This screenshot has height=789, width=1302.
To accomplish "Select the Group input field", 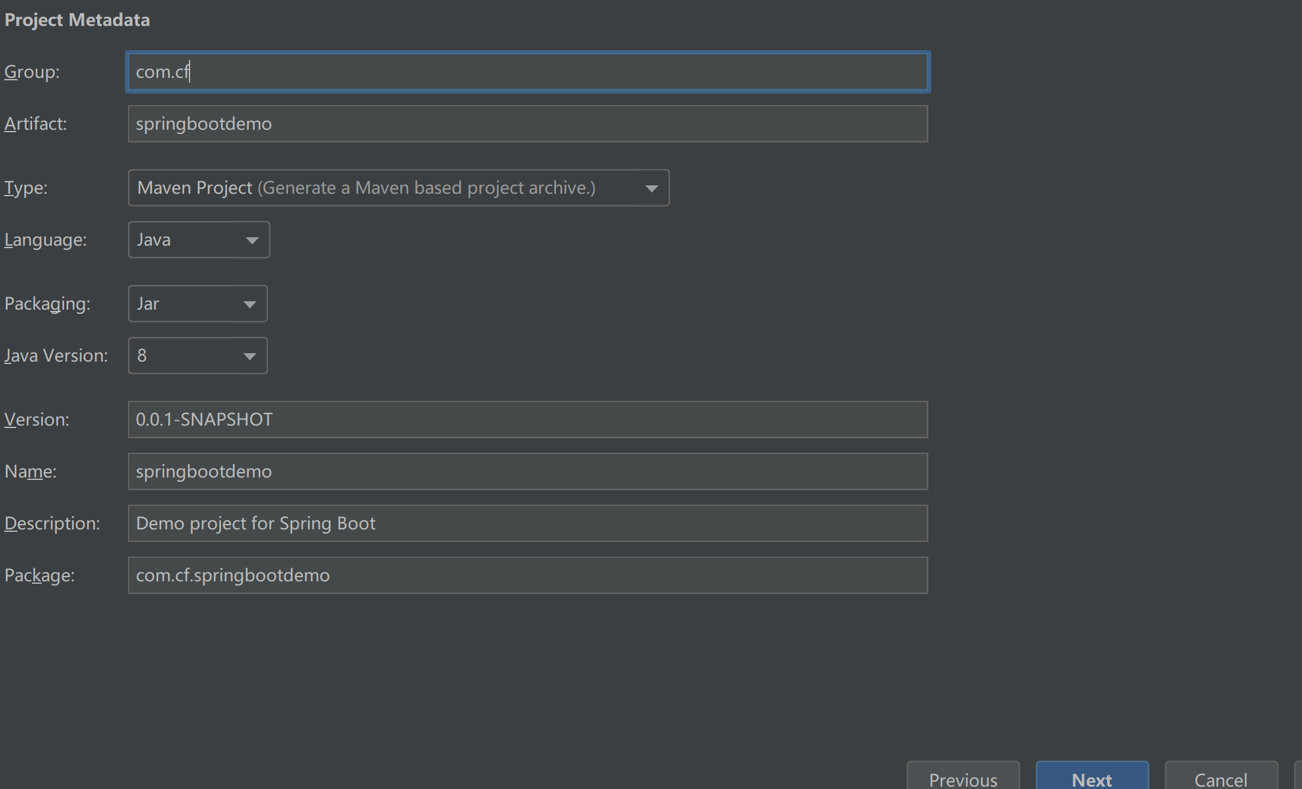I will point(528,71).
